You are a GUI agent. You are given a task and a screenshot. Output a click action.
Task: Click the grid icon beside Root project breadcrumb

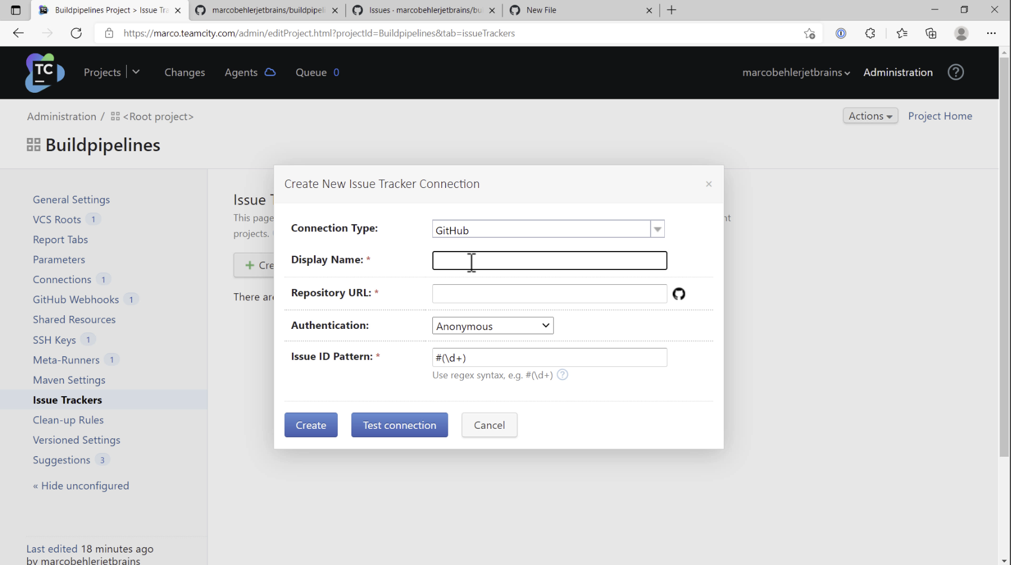[114, 116]
